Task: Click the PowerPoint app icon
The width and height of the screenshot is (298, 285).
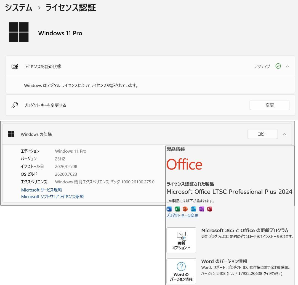Action: (185, 209)
